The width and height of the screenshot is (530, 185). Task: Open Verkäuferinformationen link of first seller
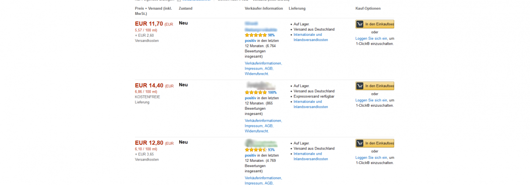point(263,63)
